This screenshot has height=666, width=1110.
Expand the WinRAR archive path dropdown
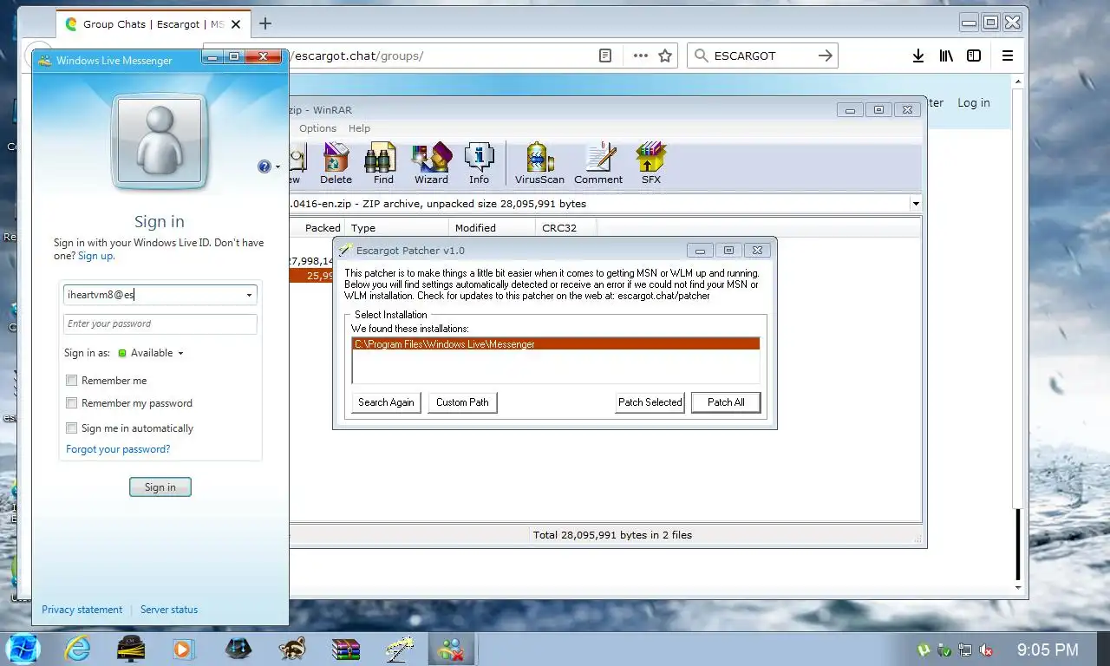pyautogui.click(x=915, y=204)
